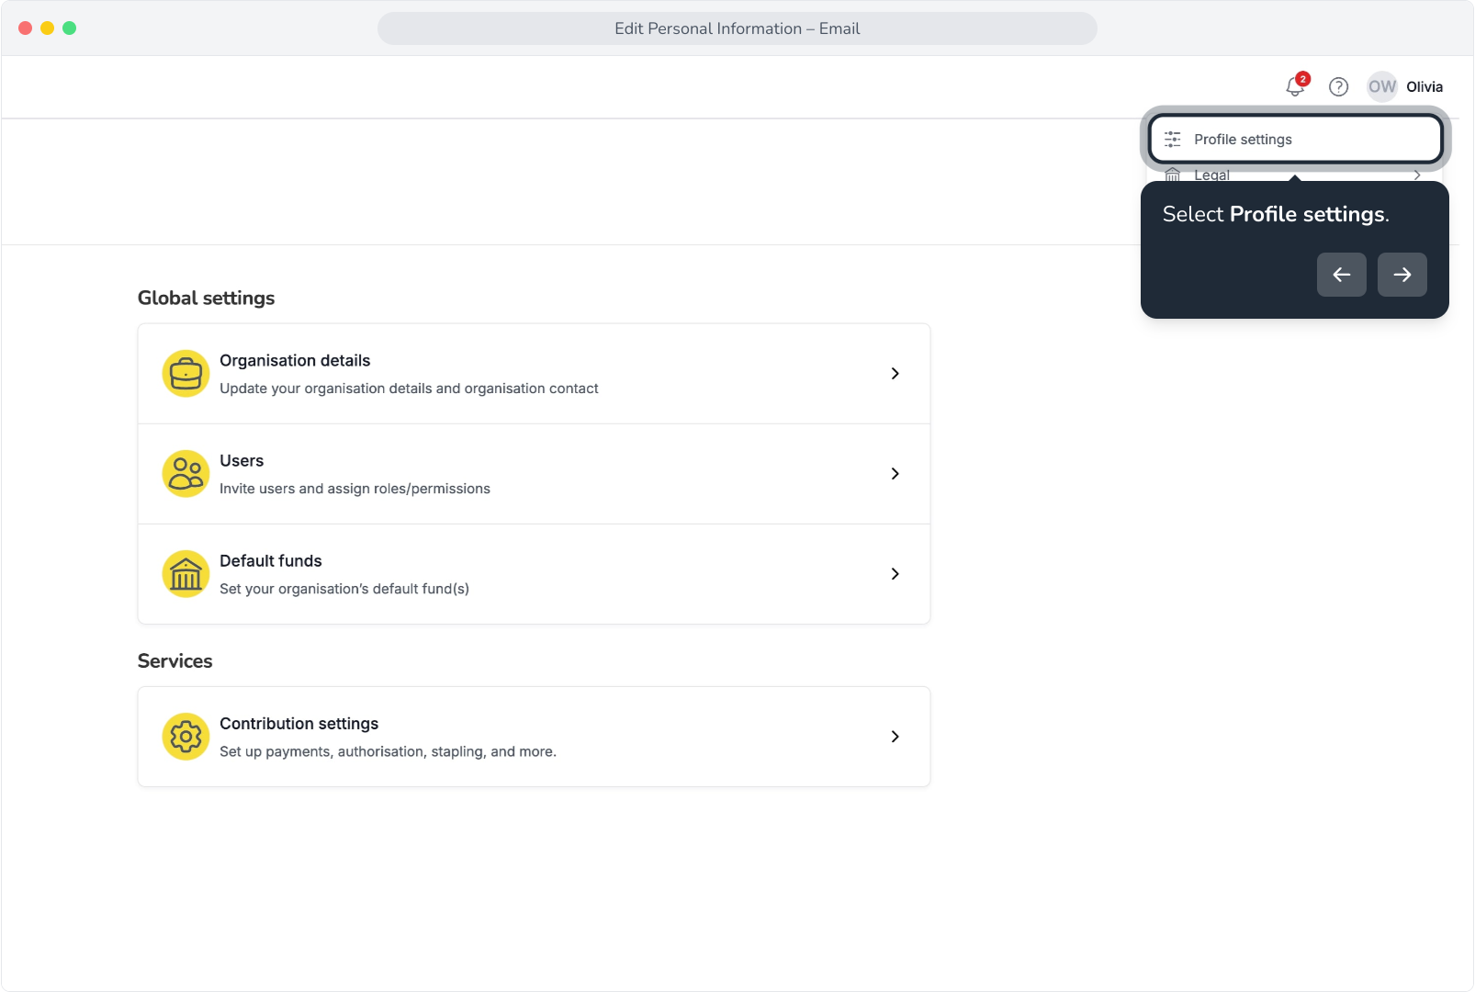
Task: Expand Contribution settings chevron
Action: point(895,737)
